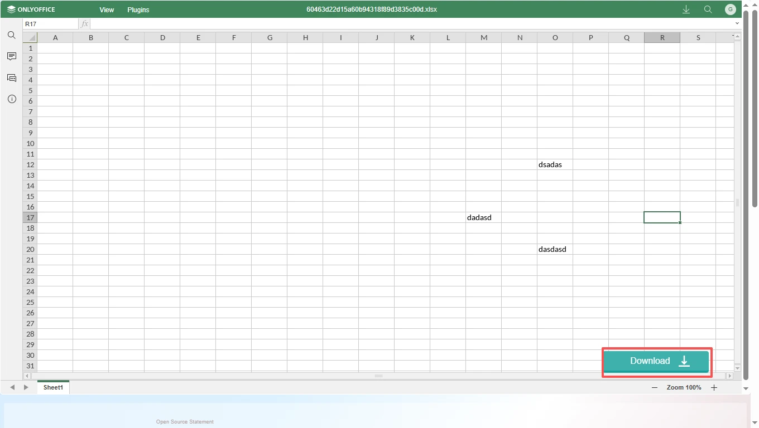Open the Open Source Statement link
759x428 pixels.
(185, 422)
